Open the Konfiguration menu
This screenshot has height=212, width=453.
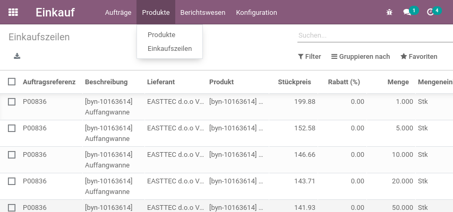coord(257,12)
